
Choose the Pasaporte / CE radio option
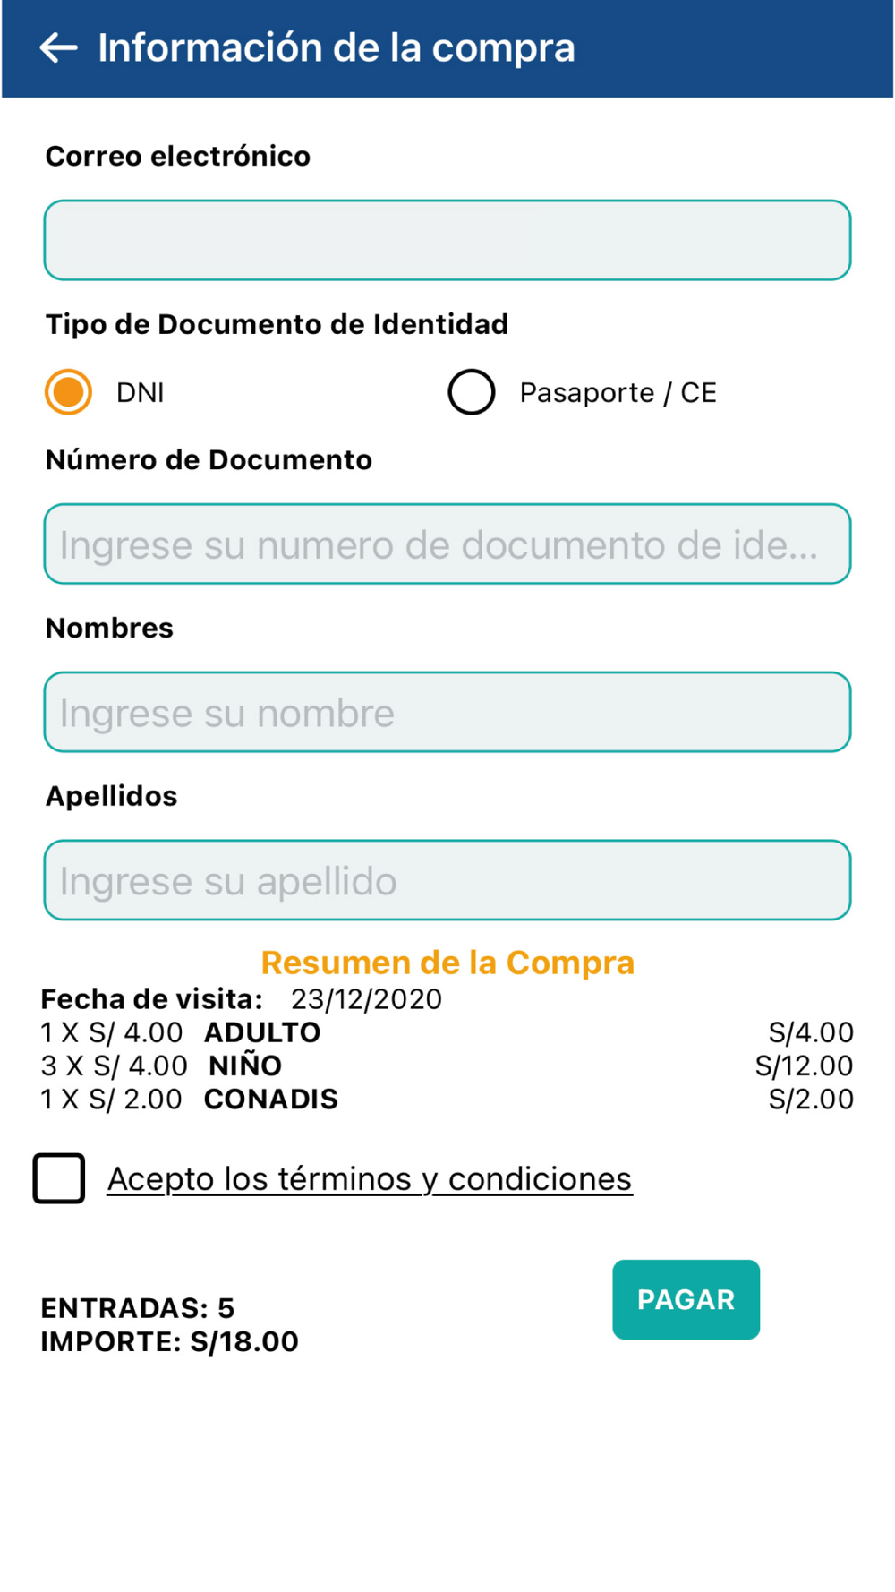pyautogui.click(x=472, y=392)
